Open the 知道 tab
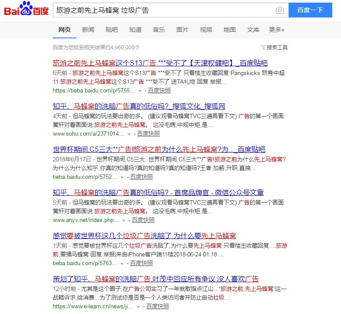 [135, 30]
